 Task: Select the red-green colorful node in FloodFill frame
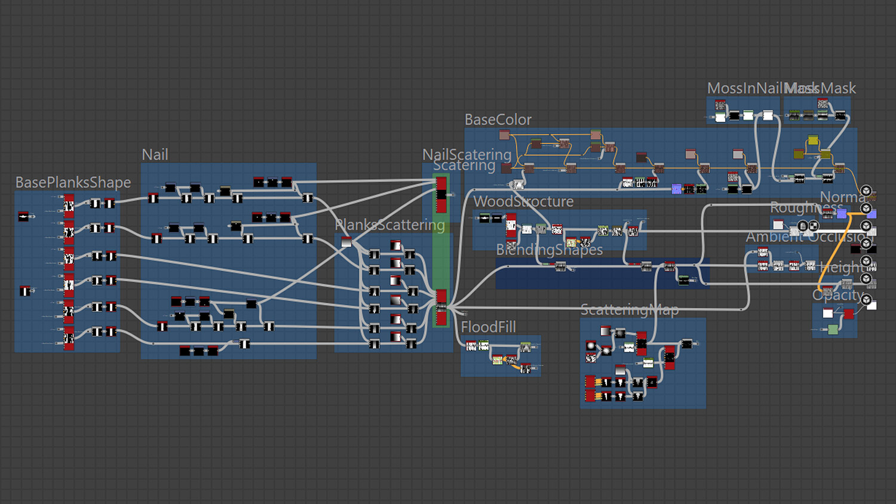pyautogui.click(x=497, y=359)
